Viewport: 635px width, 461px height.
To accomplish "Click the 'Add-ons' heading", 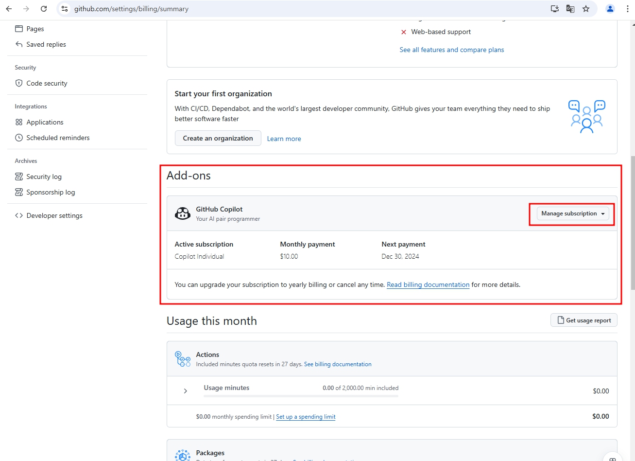I will [x=189, y=176].
